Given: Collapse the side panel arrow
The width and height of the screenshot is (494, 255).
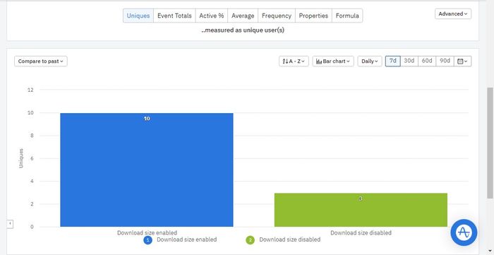Looking at the screenshot, I should coord(10,224).
